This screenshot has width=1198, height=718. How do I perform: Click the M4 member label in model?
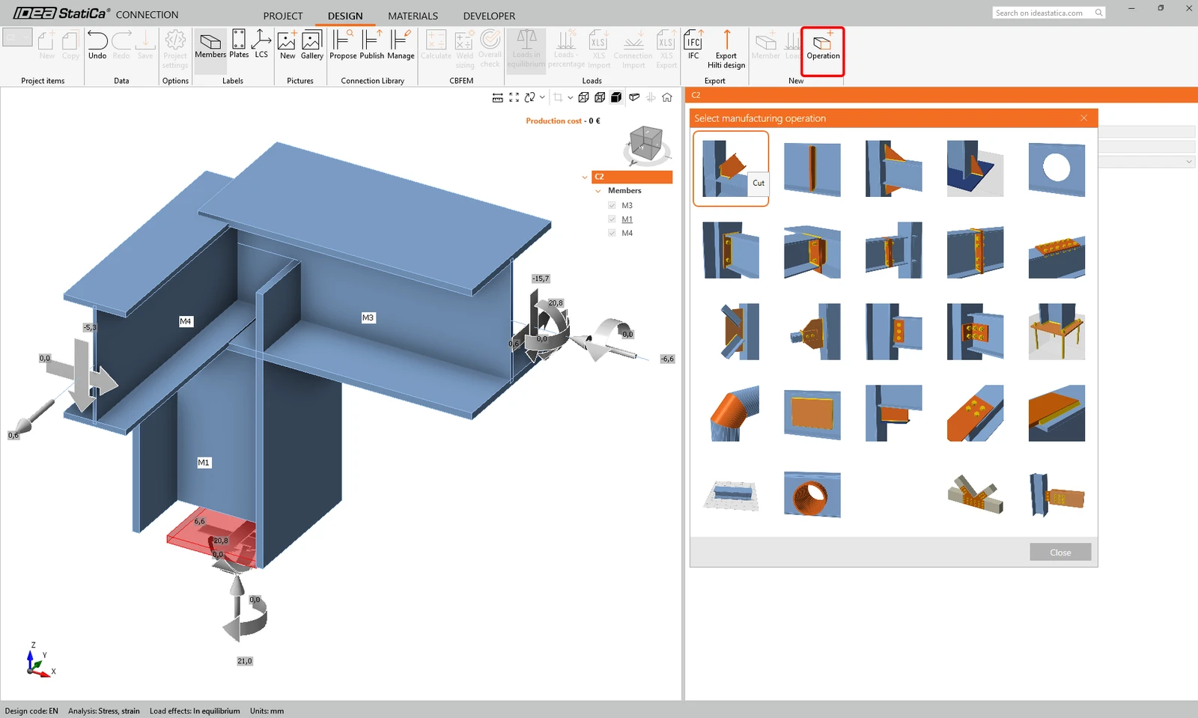(x=186, y=322)
